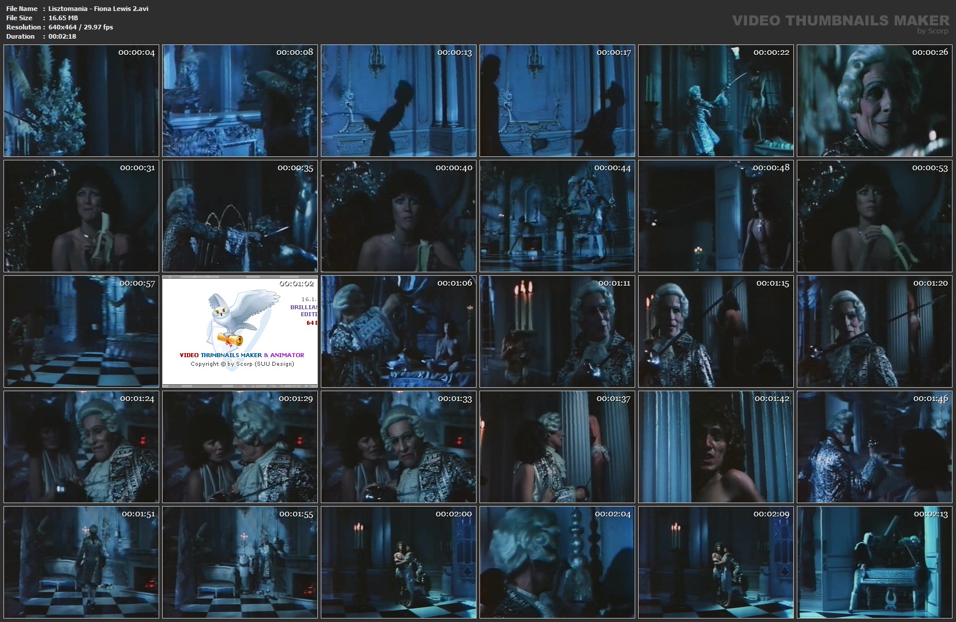Select the thumbnail stamped 00:00:13
The width and height of the screenshot is (956, 622).
(399, 101)
